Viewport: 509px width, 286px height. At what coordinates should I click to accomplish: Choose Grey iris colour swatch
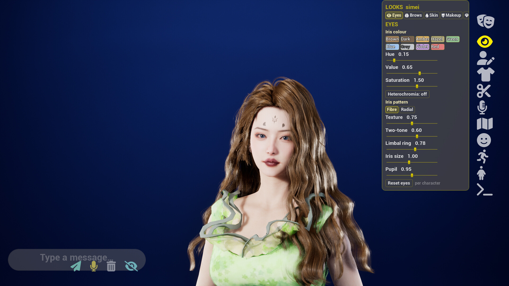pyautogui.click(x=407, y=47)
